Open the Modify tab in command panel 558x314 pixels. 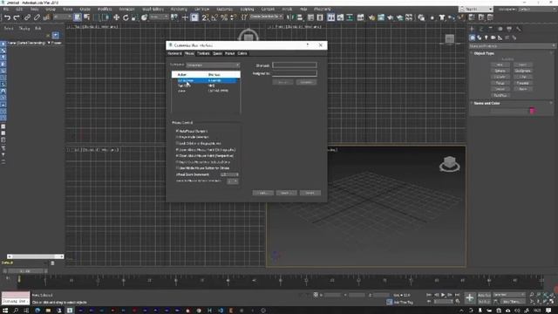[x=481, y=29]
